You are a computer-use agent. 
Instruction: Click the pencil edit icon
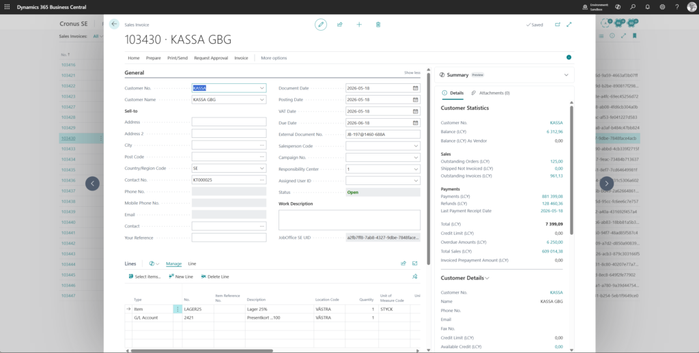(x=321, y=25)
